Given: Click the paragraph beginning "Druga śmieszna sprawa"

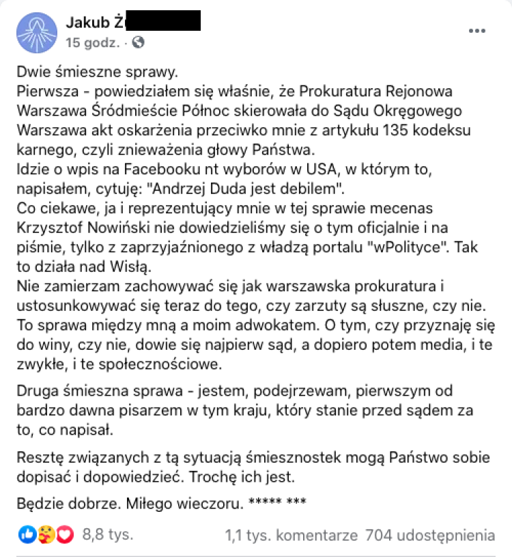Looking at the screenshot, I should pos(245,410).
